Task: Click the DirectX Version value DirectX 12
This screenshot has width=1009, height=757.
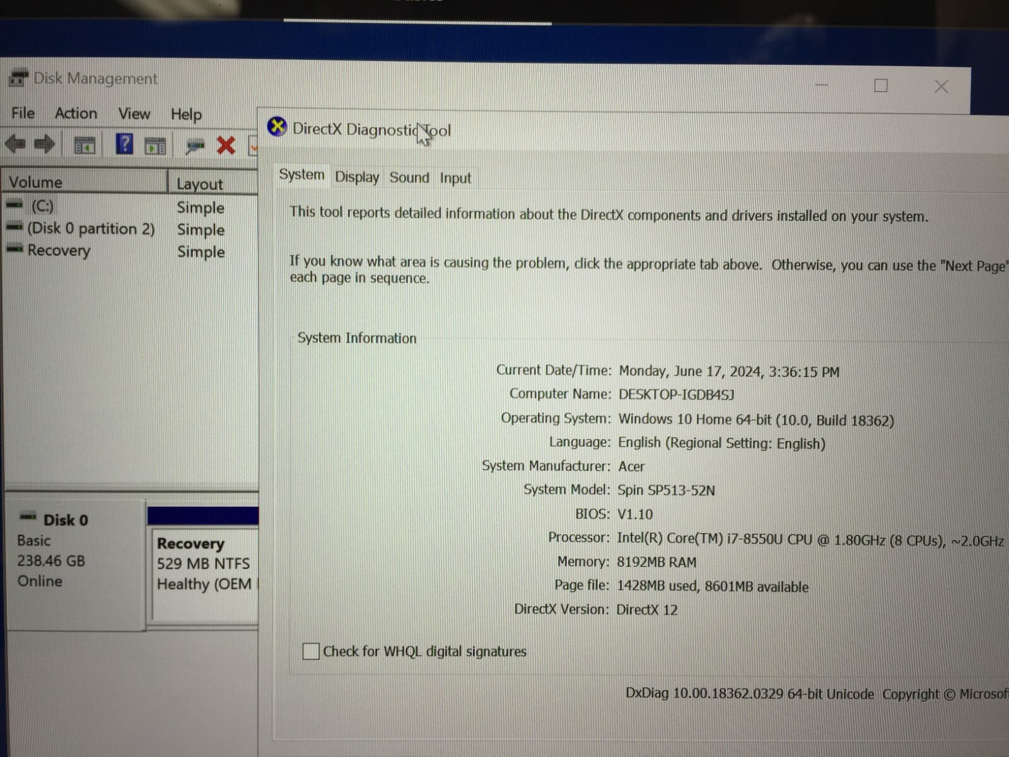Action: click(647, 610)
